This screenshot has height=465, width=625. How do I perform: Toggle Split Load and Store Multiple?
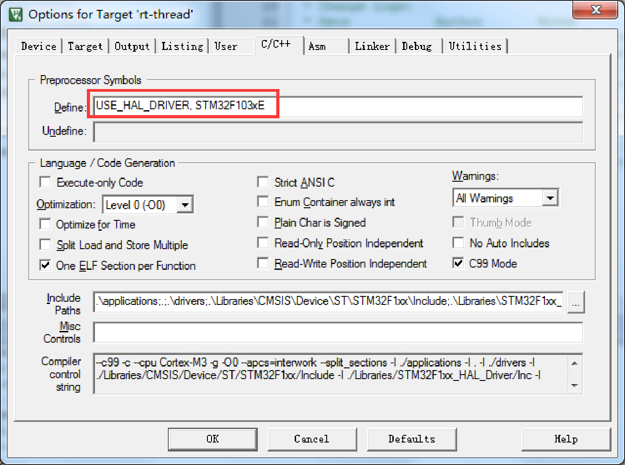pos(45,245)
